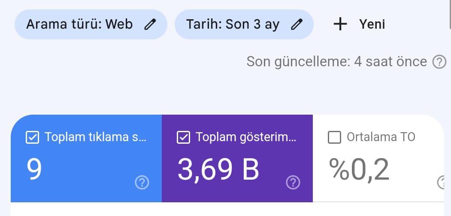Enable the Ortalama TO checkbox

click(x=335, y=137)
